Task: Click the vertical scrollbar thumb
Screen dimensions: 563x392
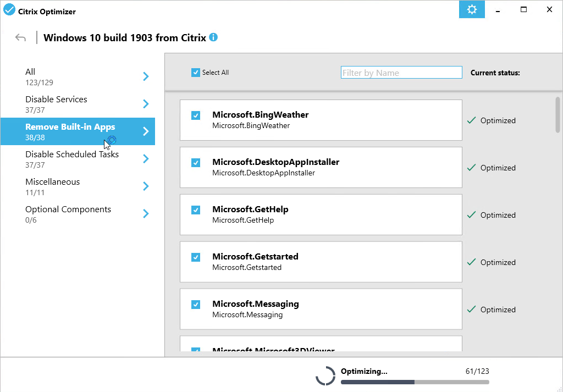Action: point(558,115)
